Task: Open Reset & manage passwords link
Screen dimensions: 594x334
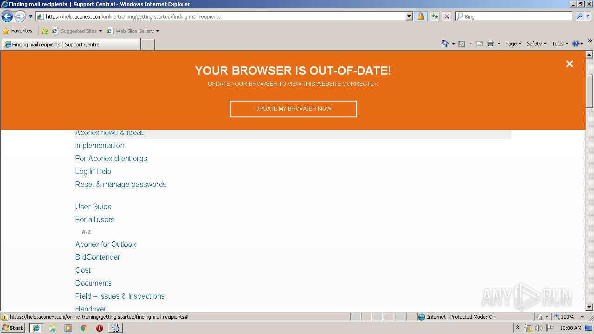Action: pos(121,184)
